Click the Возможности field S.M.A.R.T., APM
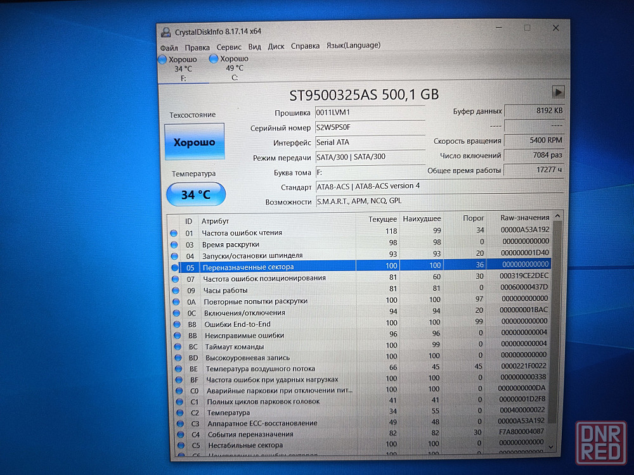Viewport: 634px width, 475px height. tap(439, 201)
